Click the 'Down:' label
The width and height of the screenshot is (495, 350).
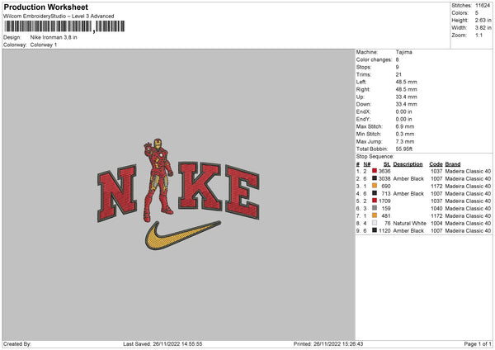coord(363,104)
